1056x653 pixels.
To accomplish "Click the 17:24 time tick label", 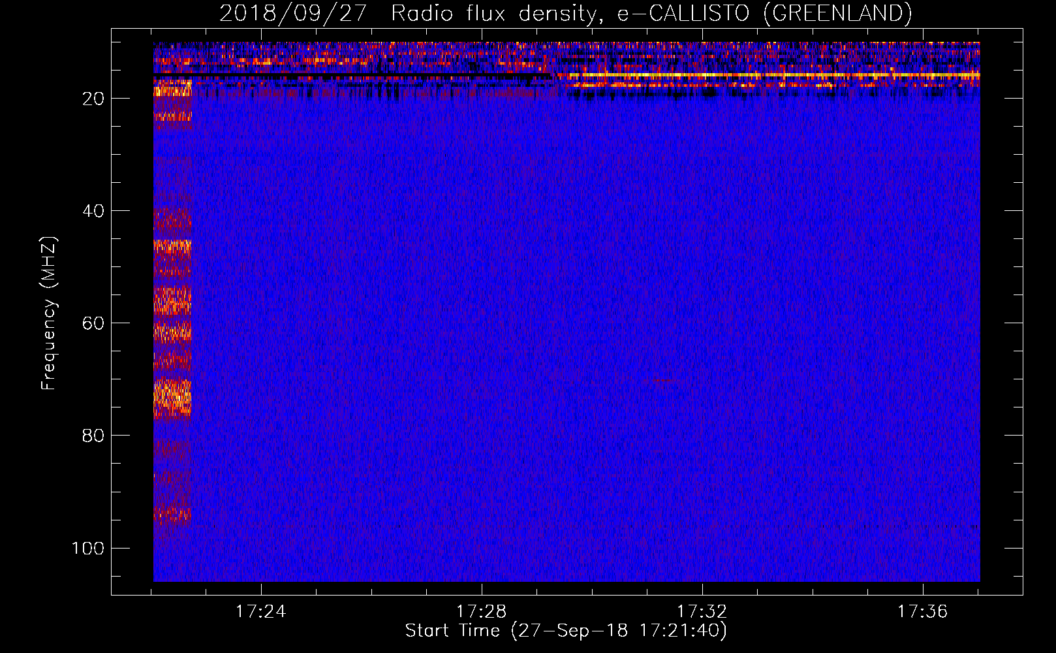I will (260, 612).
